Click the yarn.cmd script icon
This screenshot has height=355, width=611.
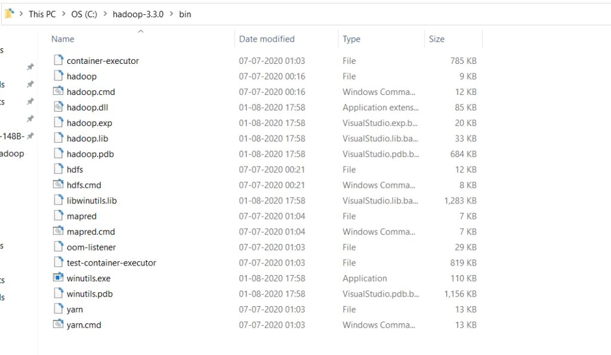tap(59, 325)
